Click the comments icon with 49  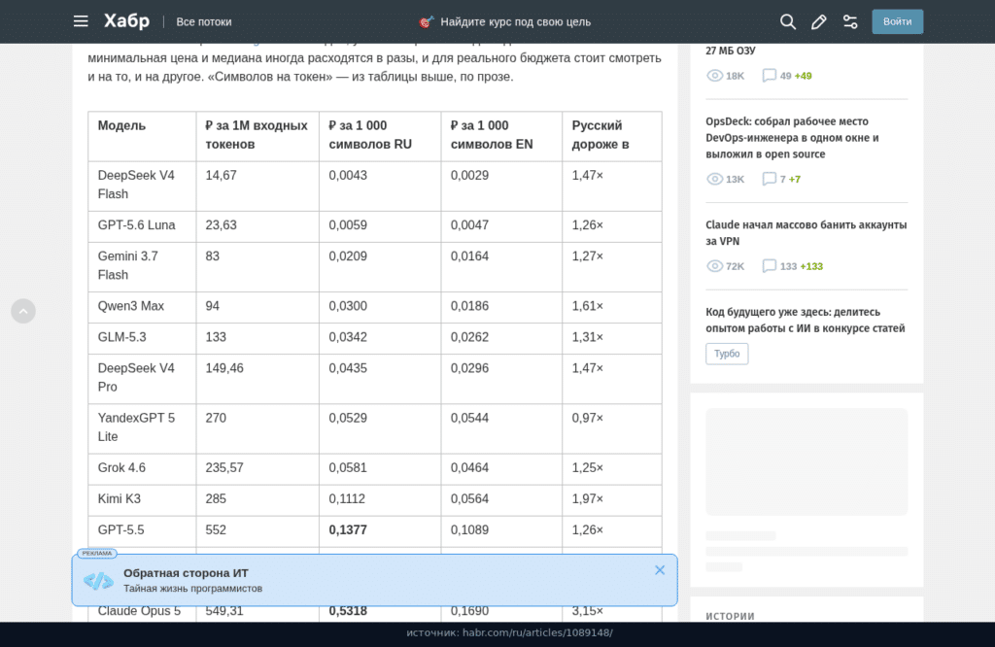770,76
